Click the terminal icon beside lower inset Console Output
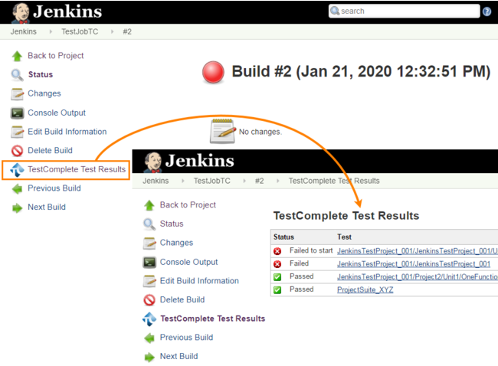 tap(149, 262)
